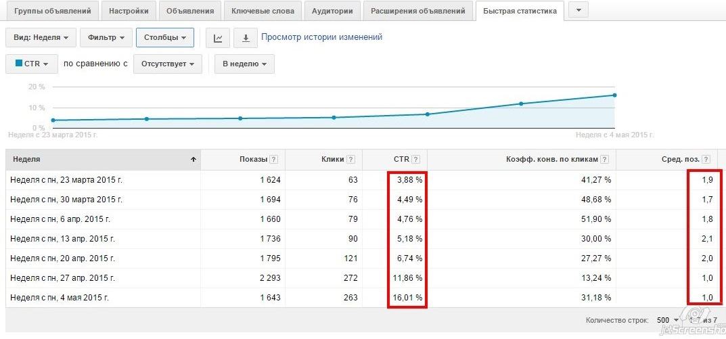The width and height of the screenshot is (726, 339).
Task: Open the chart toggle icon button
Action: 218,38
